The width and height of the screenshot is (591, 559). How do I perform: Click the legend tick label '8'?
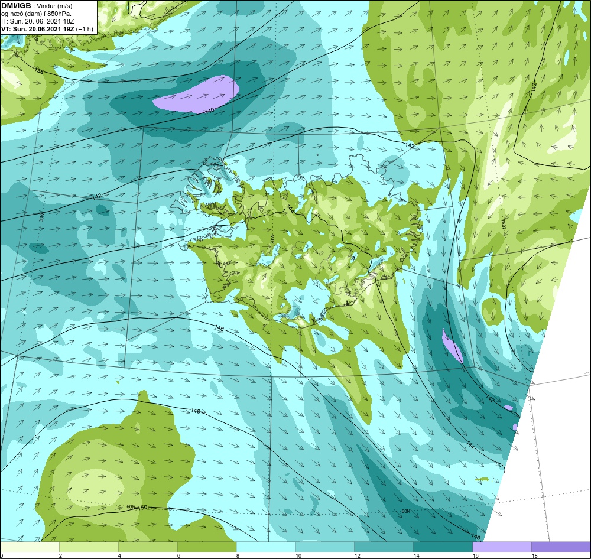[238, 555]
